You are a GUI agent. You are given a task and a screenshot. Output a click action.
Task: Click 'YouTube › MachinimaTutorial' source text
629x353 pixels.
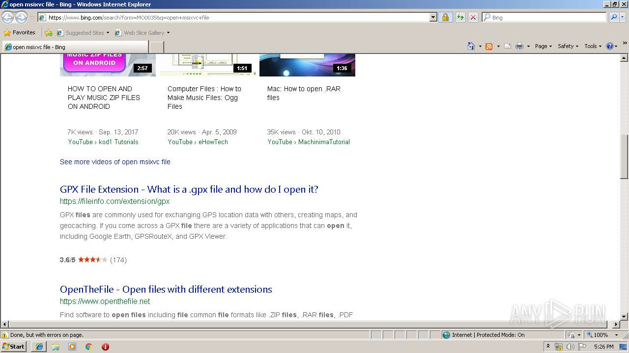pyautogui.click(x=309, y=142)
